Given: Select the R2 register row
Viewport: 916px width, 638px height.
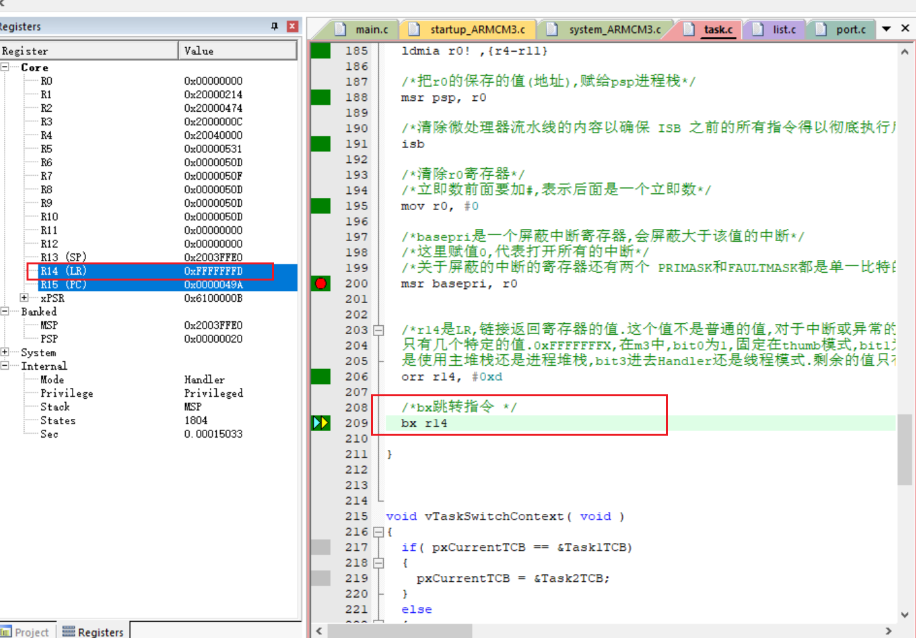Looking at the screenshot, I should (x=148, y=108).
